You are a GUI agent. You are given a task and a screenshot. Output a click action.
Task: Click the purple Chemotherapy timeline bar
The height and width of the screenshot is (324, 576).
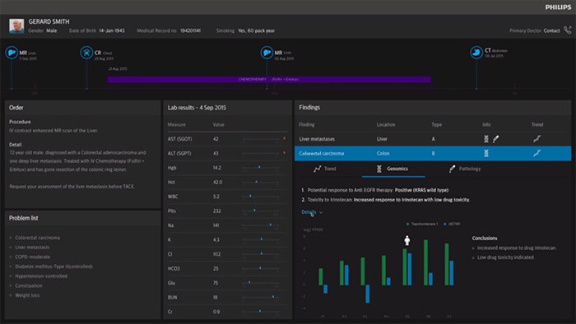tap(269, 79)
